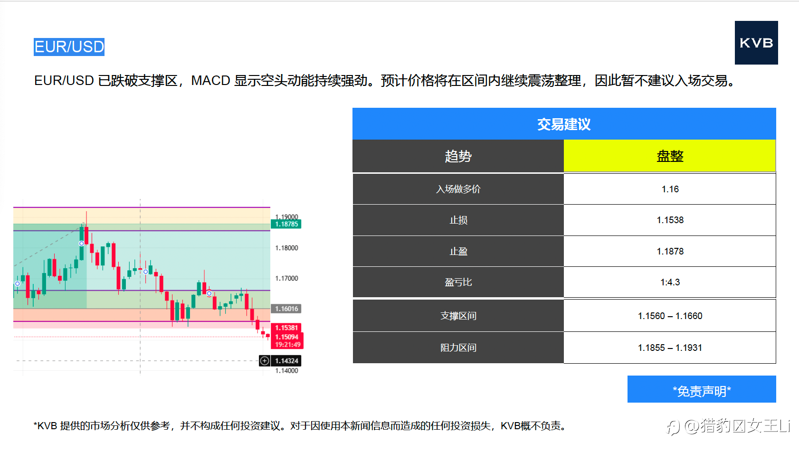Click the upper purple resistance line on chart

click(142, 207)
